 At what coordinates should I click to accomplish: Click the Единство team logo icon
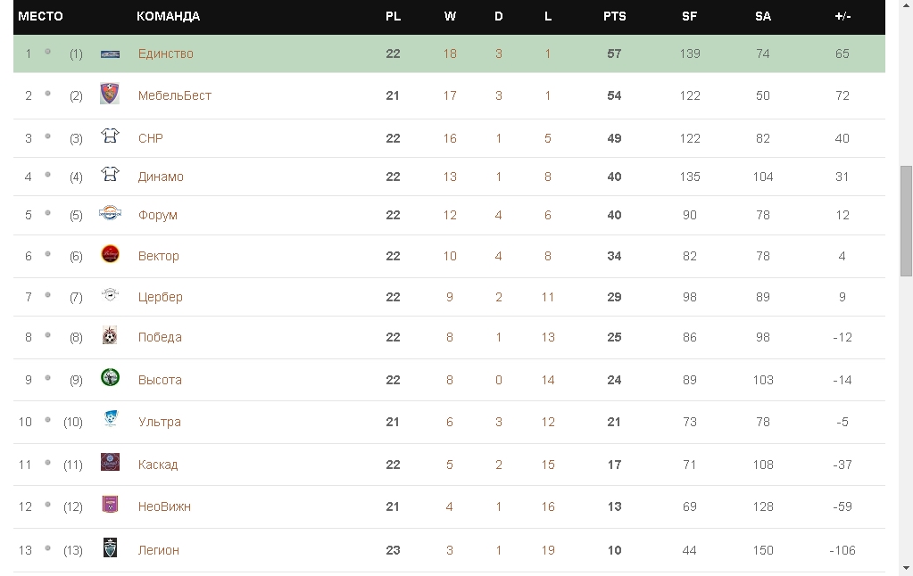110,54
